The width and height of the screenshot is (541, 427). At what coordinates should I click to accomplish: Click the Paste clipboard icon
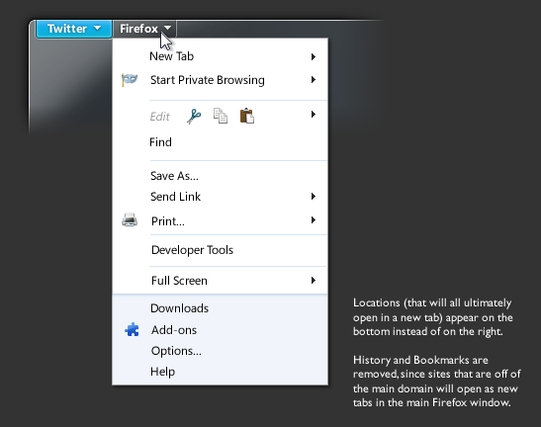coord(247,116)
